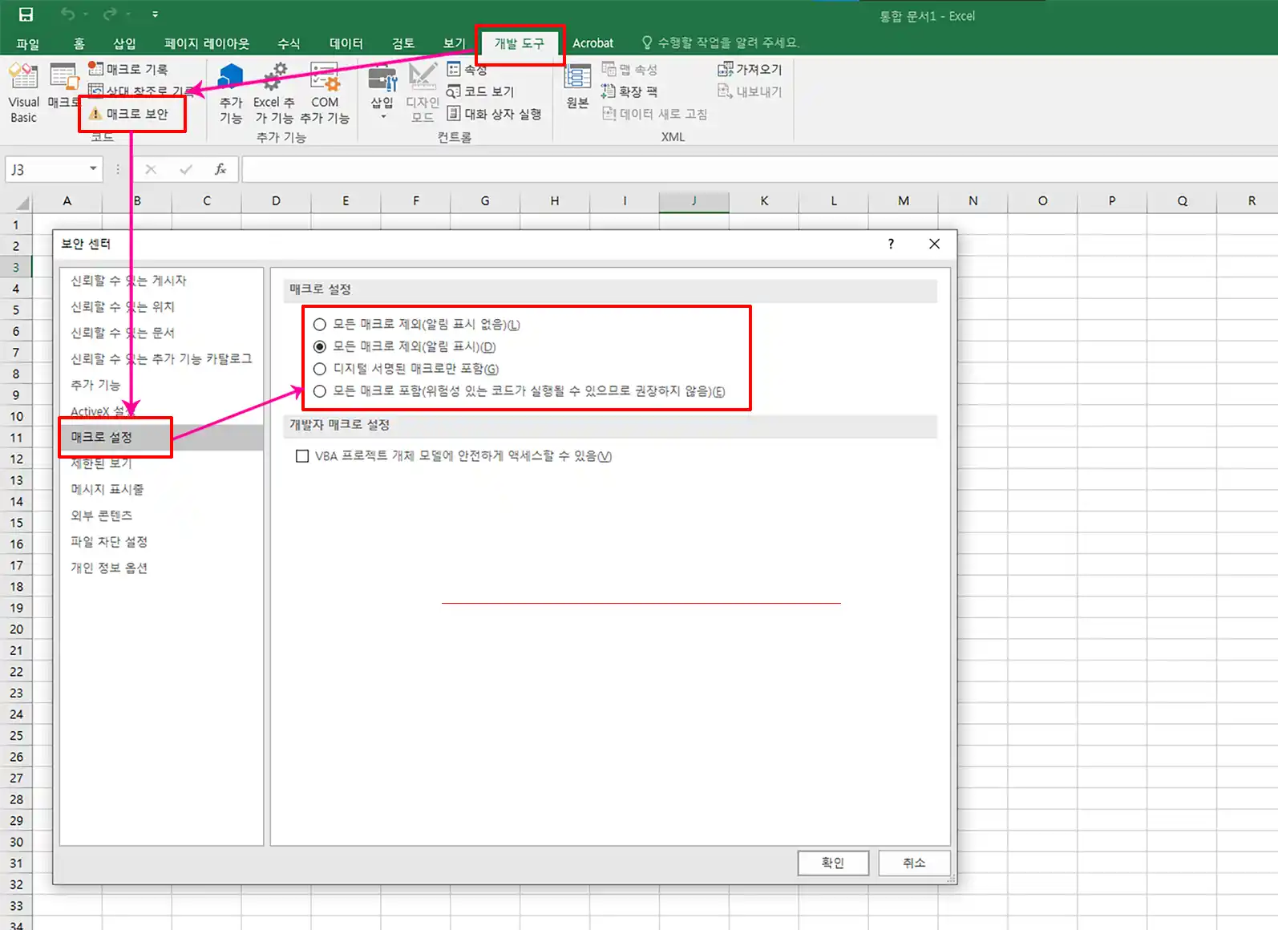Open the Visual Basic editor
The height and width of the screenshot is (930, 1278).
click(x=23, y=94)
